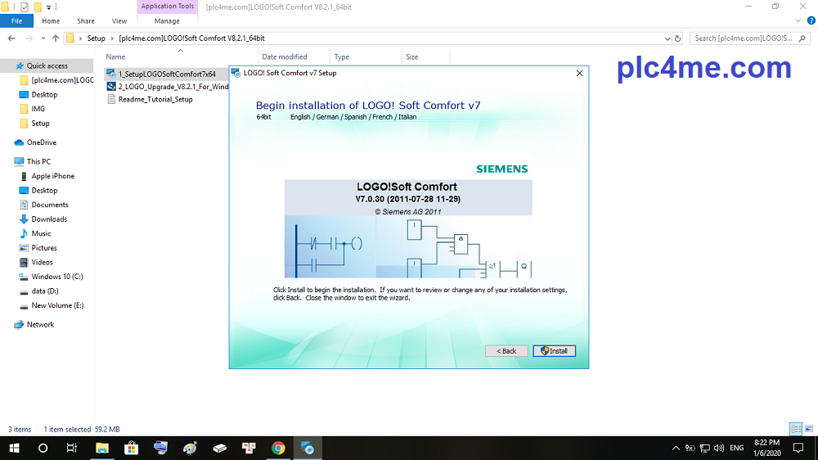This screenshot has height=460, width=818.
Task: Select the Readme_Tutorial_Setup text file
Action: (x=155, y=100)
